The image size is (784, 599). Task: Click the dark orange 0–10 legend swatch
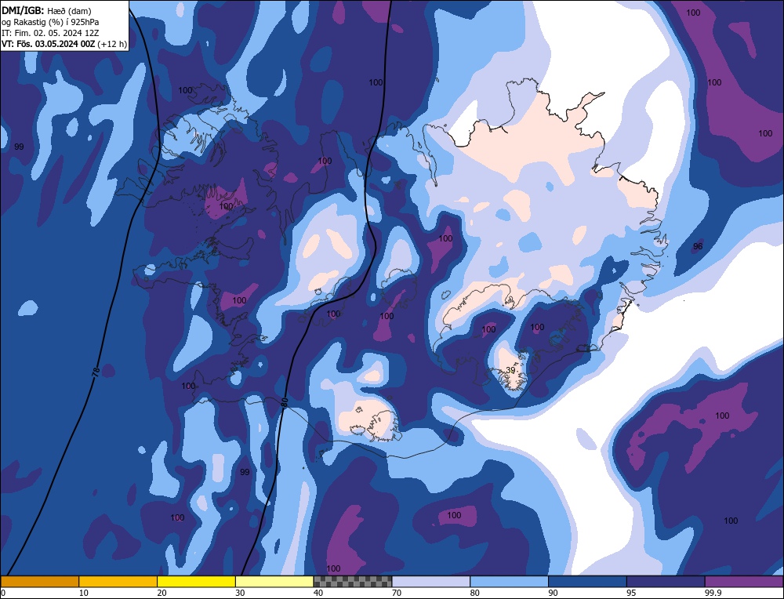click(40, 582)
